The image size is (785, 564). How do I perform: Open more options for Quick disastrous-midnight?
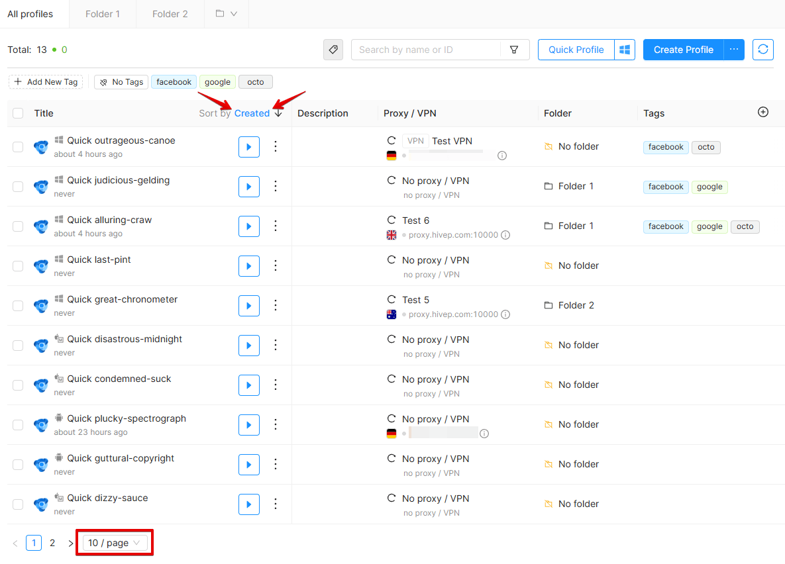coord(276,346)
